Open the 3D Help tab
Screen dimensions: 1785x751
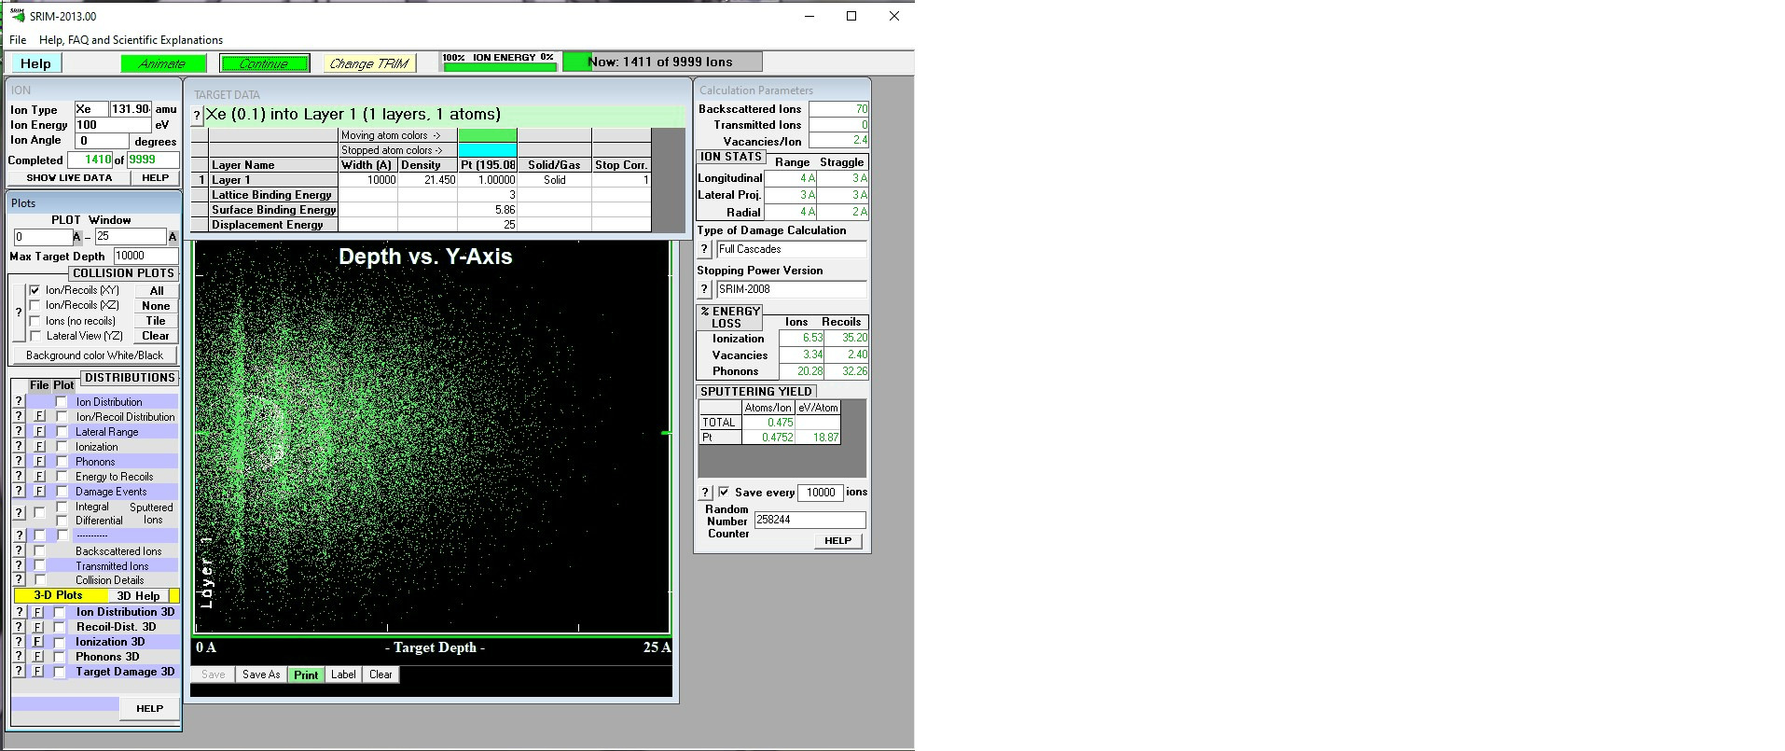138,595
